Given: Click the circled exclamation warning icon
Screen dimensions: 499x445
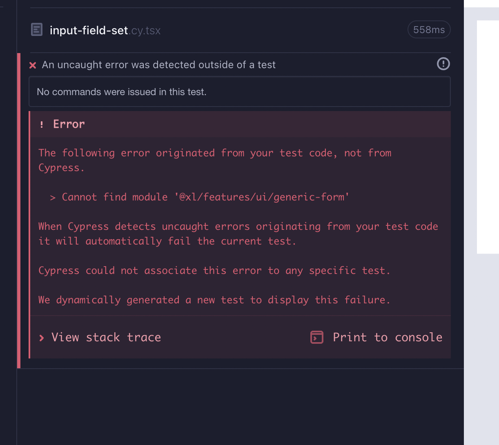Looking at the screenshot, I should click(x=443, y=64).
